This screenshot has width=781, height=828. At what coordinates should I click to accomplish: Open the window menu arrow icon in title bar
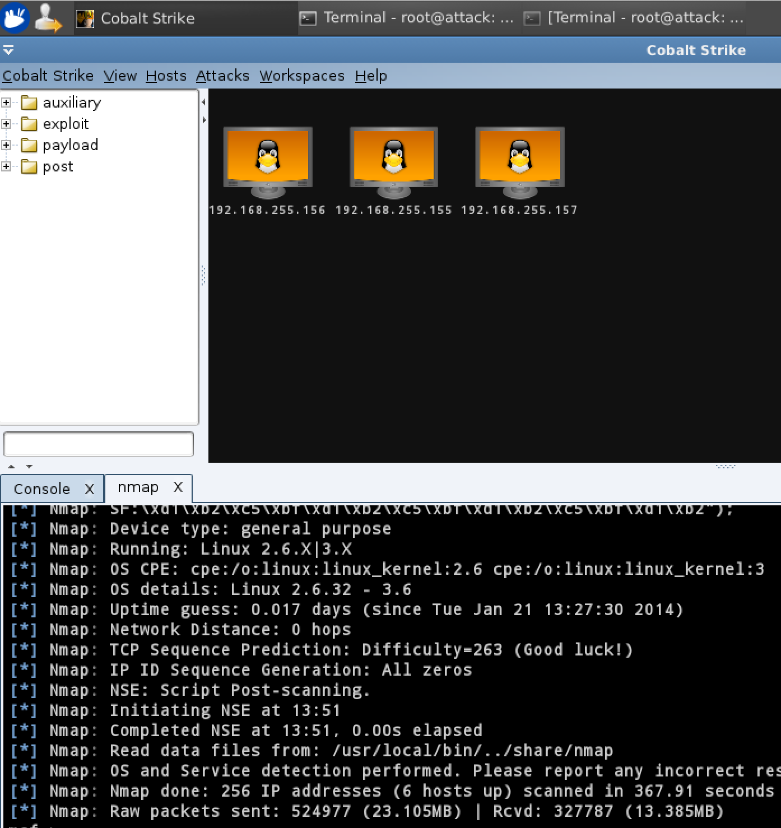tap(8, 50)
